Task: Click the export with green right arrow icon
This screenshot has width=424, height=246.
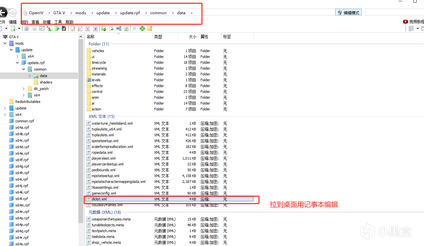Action: pos(111,28)
